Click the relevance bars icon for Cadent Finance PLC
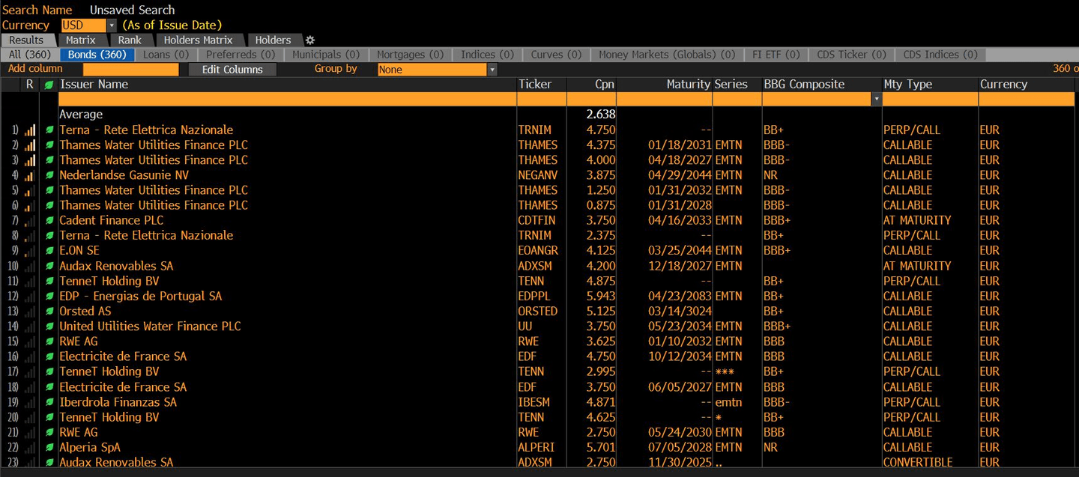The image size is (1079, 477). tap(30, 221)
